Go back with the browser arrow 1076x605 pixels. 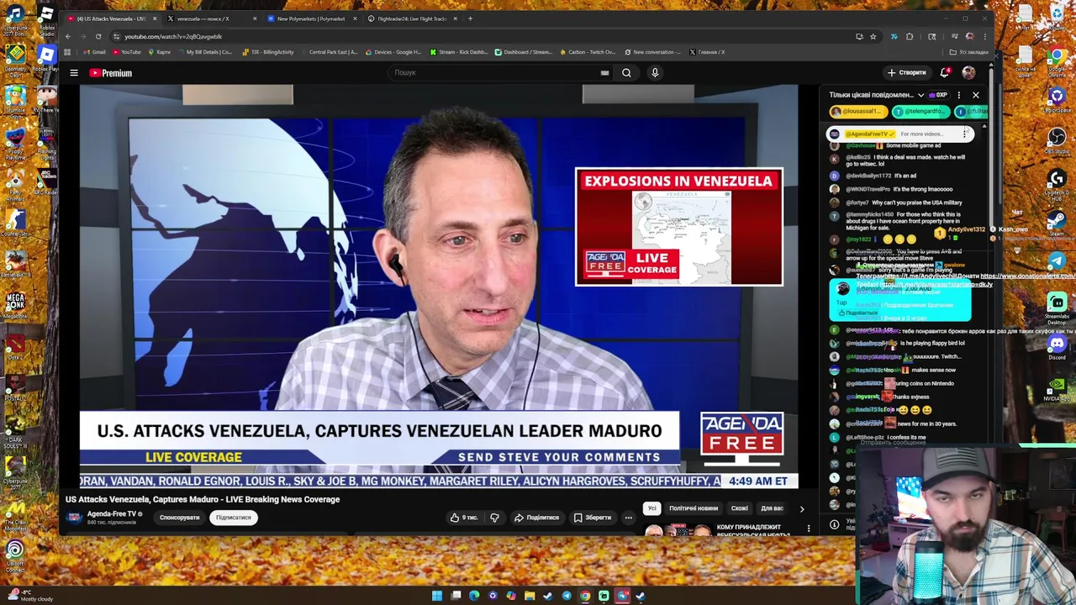pyautogui.click(x=68, y=36)
